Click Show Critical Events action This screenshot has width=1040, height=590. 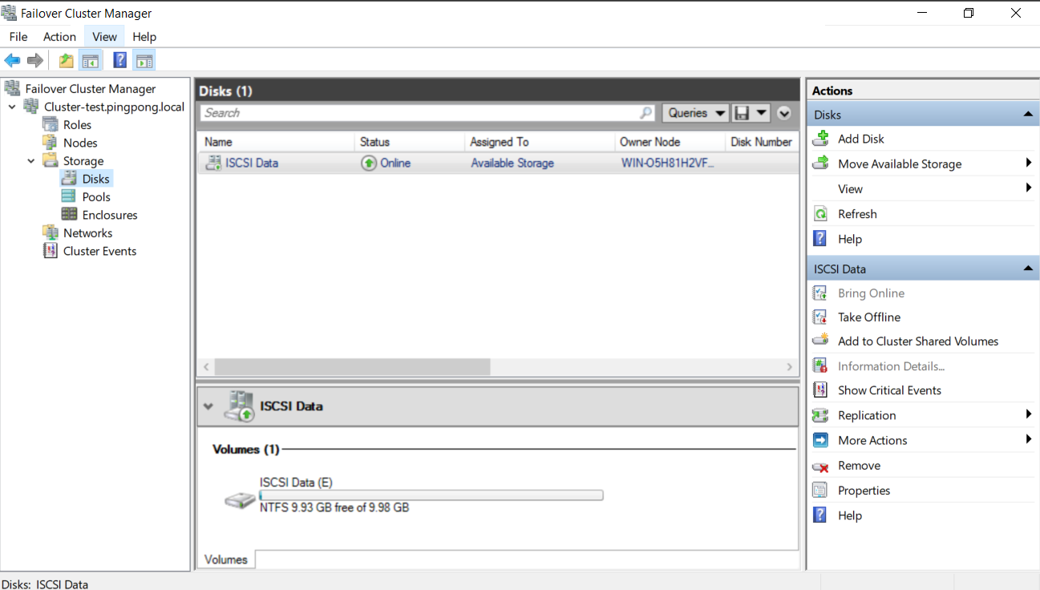pos(889,390)
